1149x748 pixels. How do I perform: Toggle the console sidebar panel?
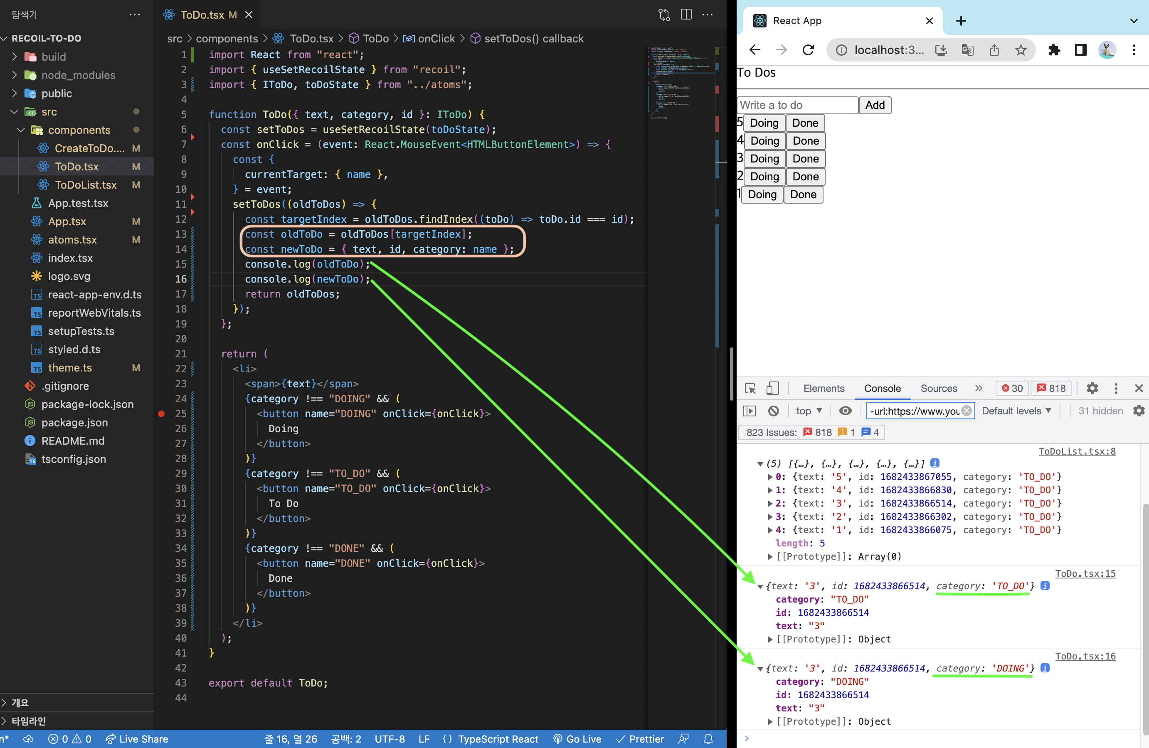tap(749, 411)
